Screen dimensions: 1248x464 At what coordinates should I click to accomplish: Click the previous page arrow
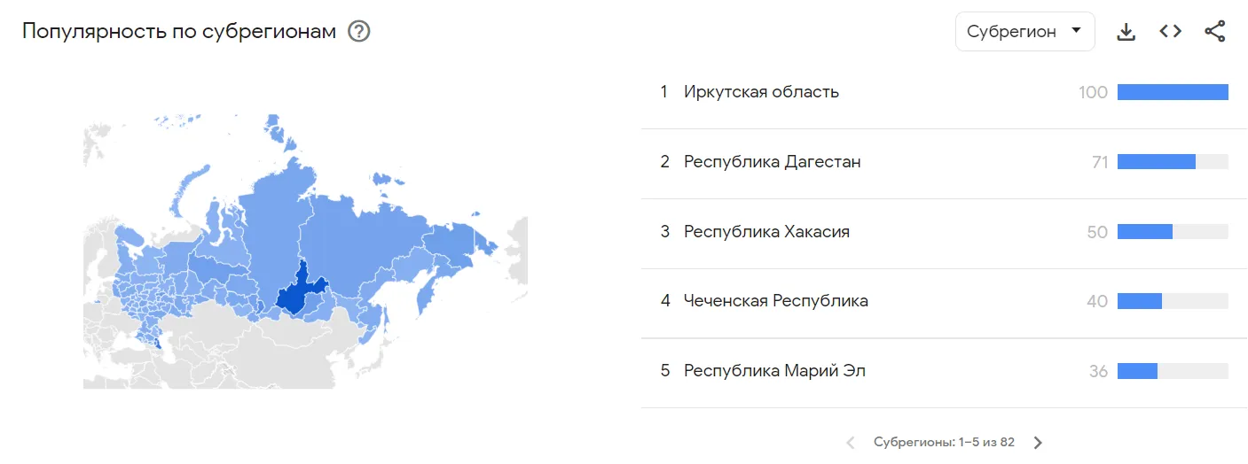click(850, 442)
